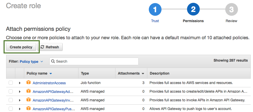Check the AdministratorAccess policy checkbox
Image resolution: width=253 pixels, height=112 pixels.
[11, 83]
